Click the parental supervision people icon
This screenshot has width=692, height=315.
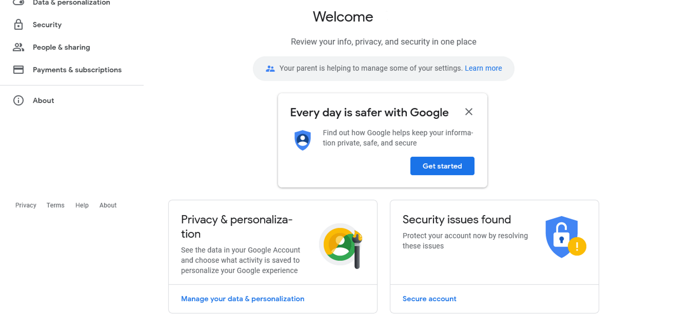[x=270, y=68]
